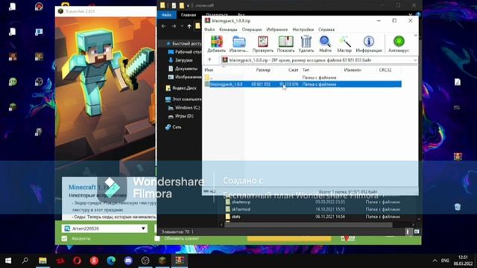Screen dimensions: 477x268
Task: Open File Explorer from taskbar
Action: point(42,261)
